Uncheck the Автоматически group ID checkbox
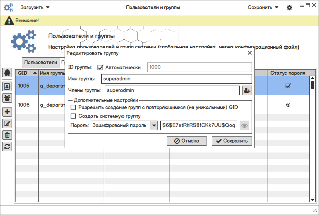 click(100, 67)
